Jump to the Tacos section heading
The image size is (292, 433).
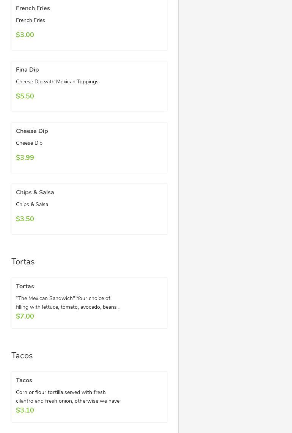point(22,356)
